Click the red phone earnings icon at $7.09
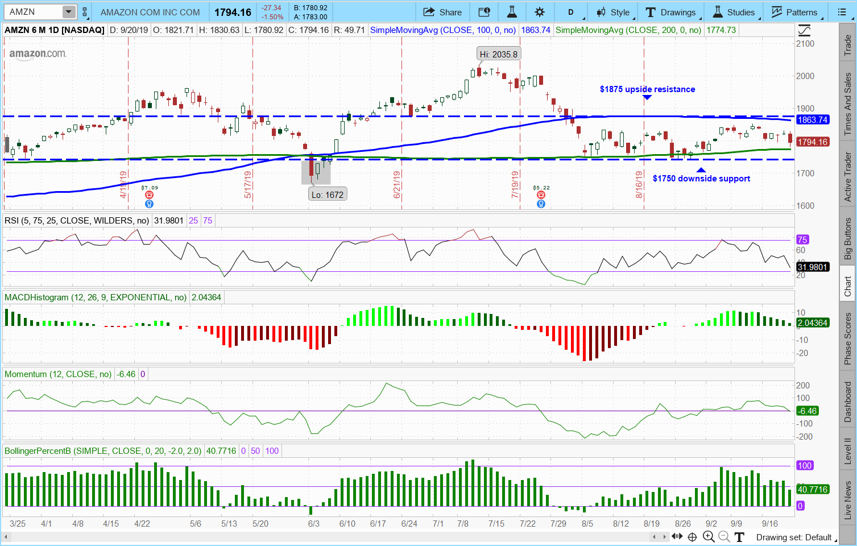This screenshot has width=857, height=546. pyautogui.click(x=149, y=195)
